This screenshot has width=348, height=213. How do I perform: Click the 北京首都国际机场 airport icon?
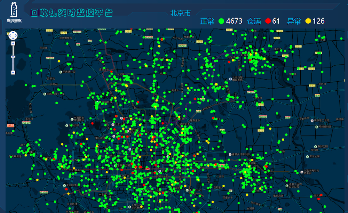[x=230, y=79]
